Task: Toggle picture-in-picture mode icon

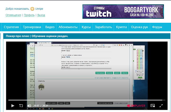Action: [153, 105]
